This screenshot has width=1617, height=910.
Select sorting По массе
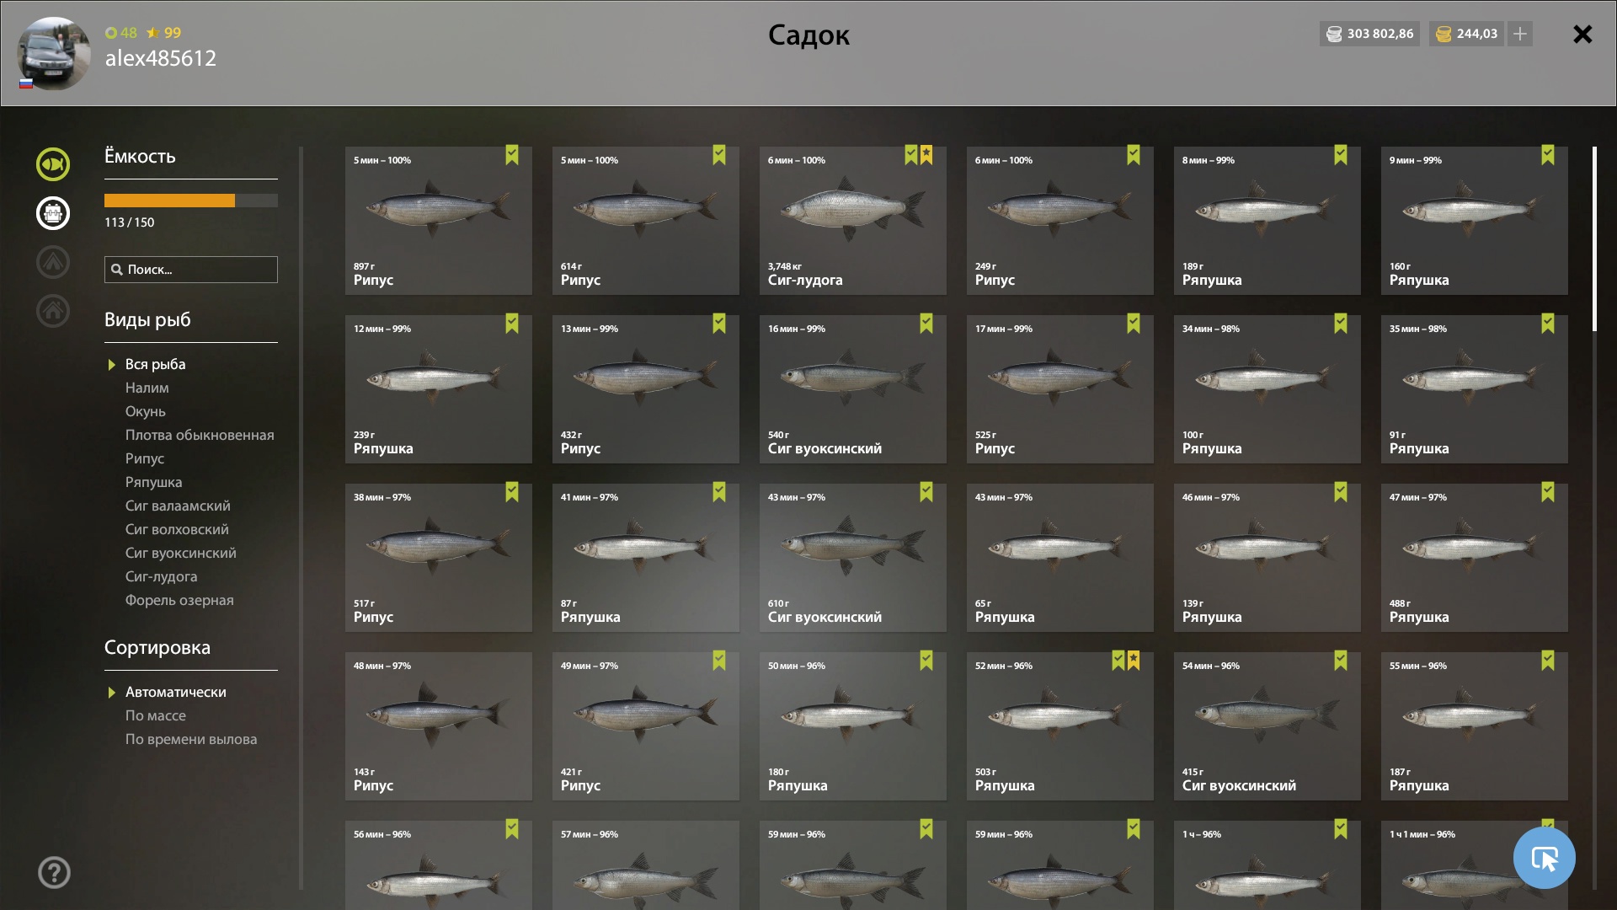(x=156, y=715)
